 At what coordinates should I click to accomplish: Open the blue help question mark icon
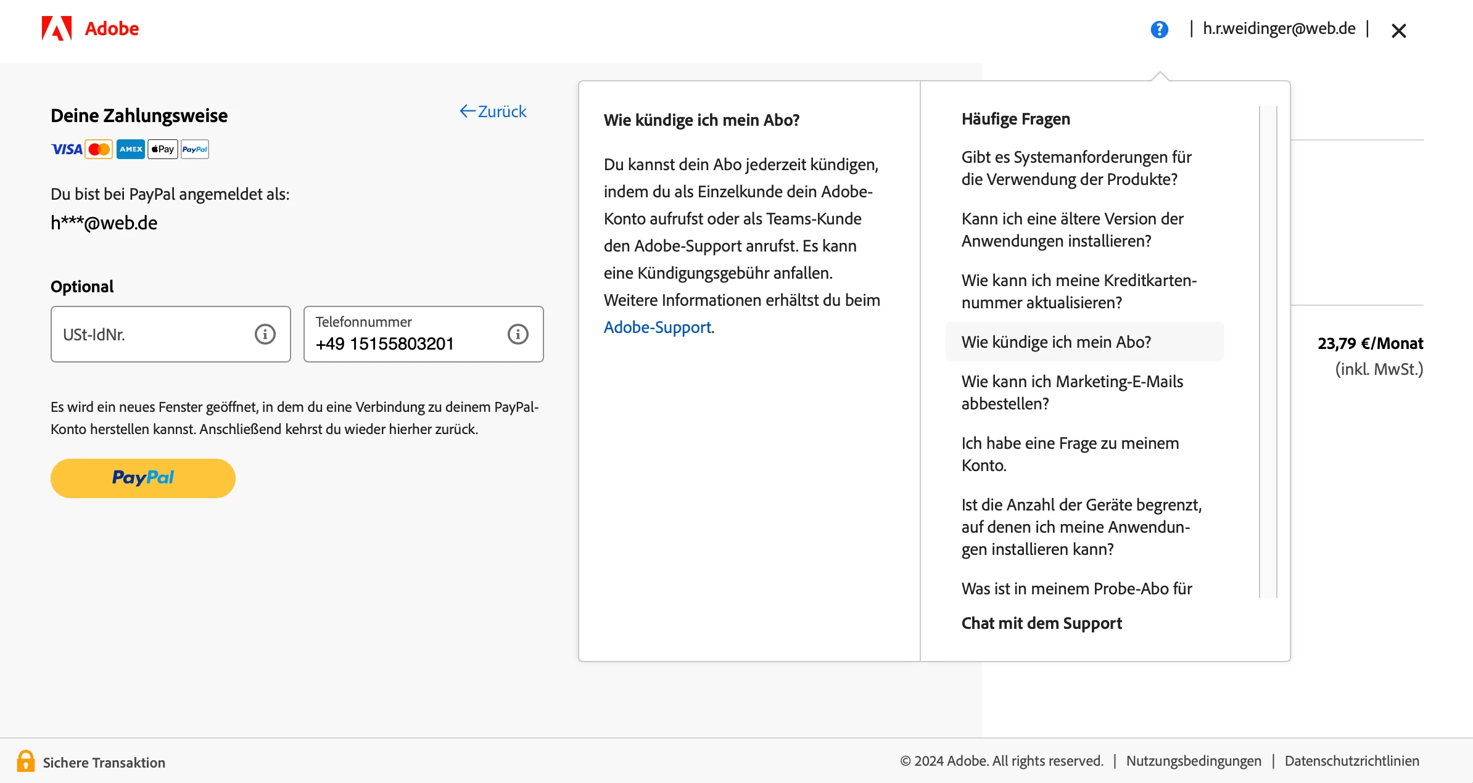1159,29
